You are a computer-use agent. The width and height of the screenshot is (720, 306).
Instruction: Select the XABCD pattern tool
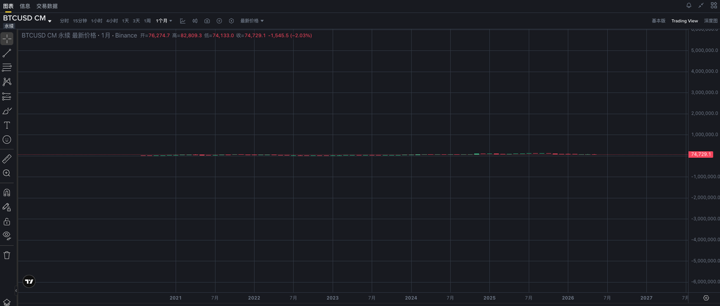[x=7, y=82]
